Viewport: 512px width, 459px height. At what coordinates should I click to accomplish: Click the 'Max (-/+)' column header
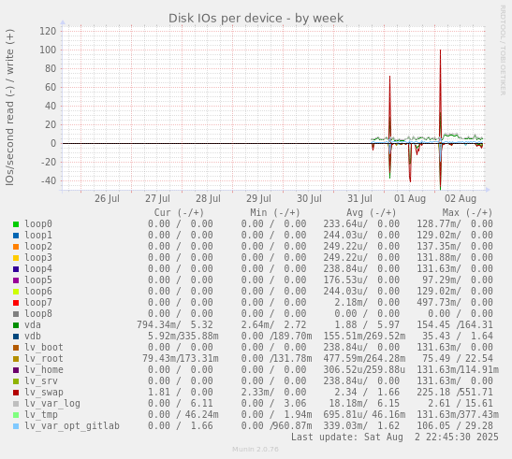click(467, 213)
